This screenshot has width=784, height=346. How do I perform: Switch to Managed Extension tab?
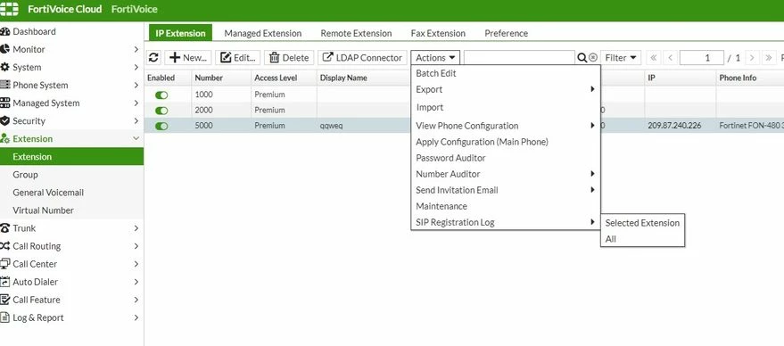point(262,34)
